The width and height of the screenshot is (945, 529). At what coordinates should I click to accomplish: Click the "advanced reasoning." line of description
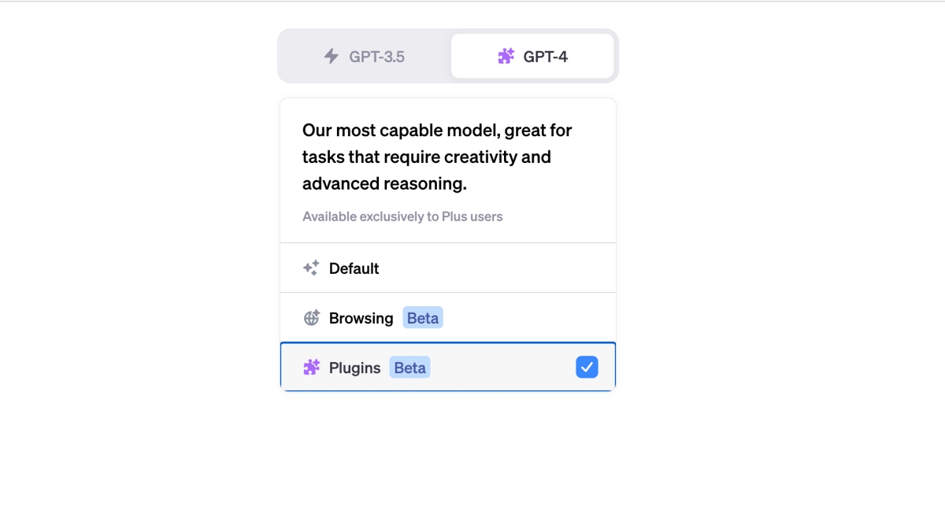384,184
